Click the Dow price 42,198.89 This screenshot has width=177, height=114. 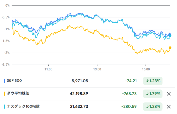tap(79, 94)
